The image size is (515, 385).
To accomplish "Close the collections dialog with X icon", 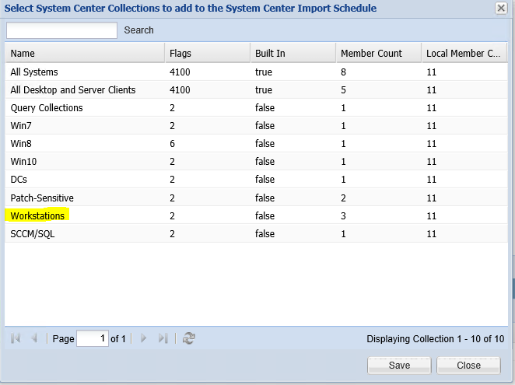I will (x=501, y=8).
